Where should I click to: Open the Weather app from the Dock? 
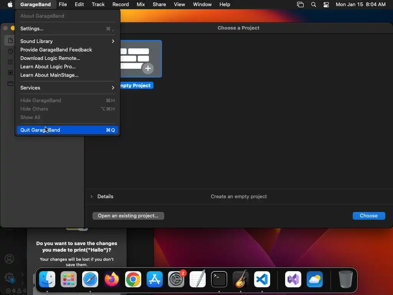coord(315,279)
